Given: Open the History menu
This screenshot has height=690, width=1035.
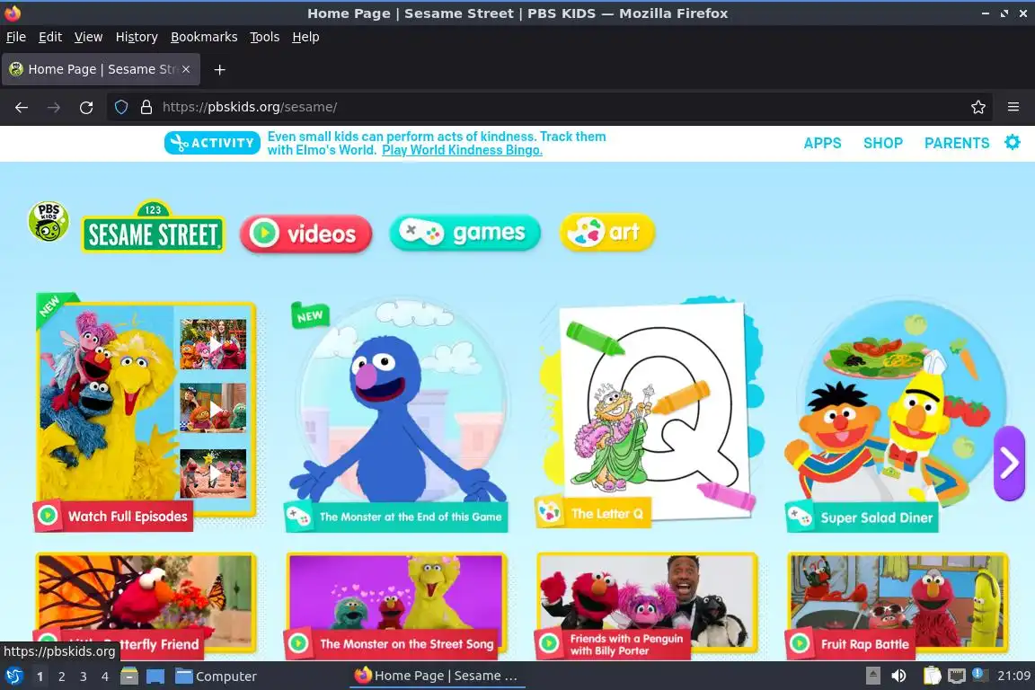Looking at the screenshot, I should point(137,37).
